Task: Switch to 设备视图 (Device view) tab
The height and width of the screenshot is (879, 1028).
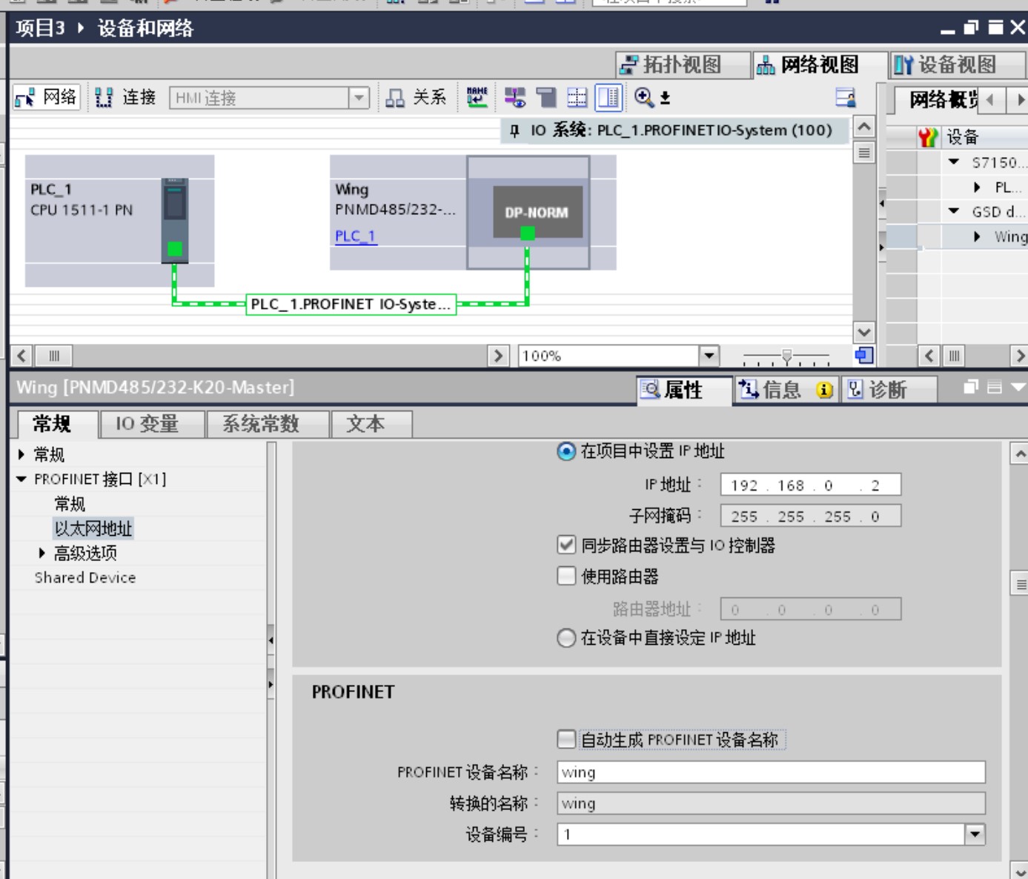Action: 957,65
